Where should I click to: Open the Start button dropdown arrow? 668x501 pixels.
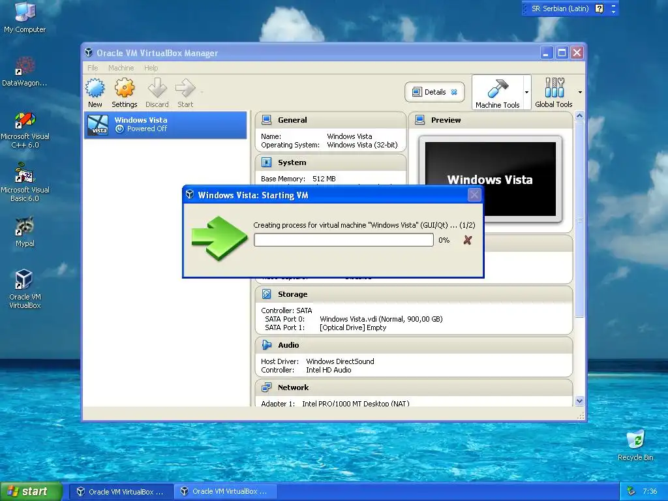point(202,92)
